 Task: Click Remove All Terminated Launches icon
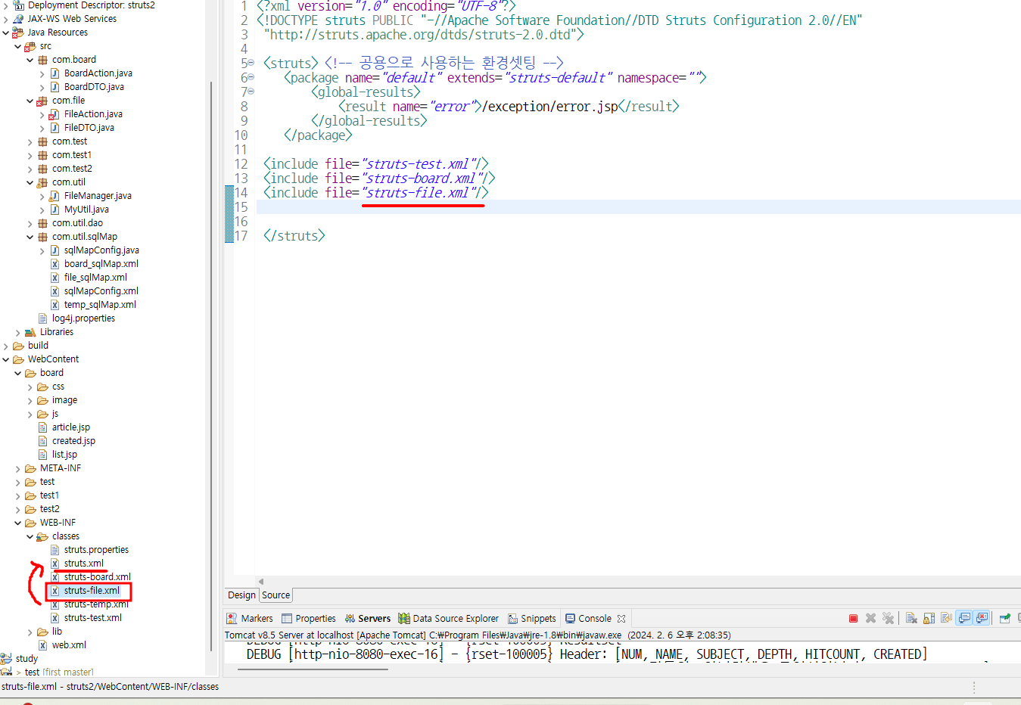(x=888, y=618)
